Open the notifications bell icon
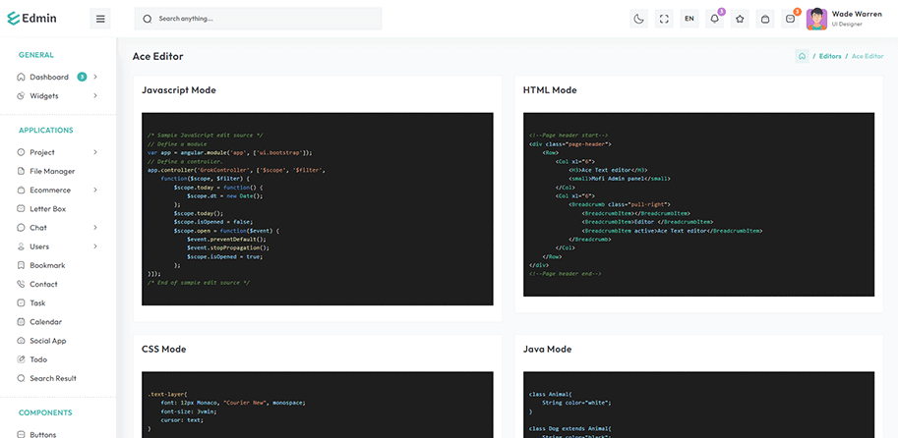Screen dimensions: 898x438 715,19
